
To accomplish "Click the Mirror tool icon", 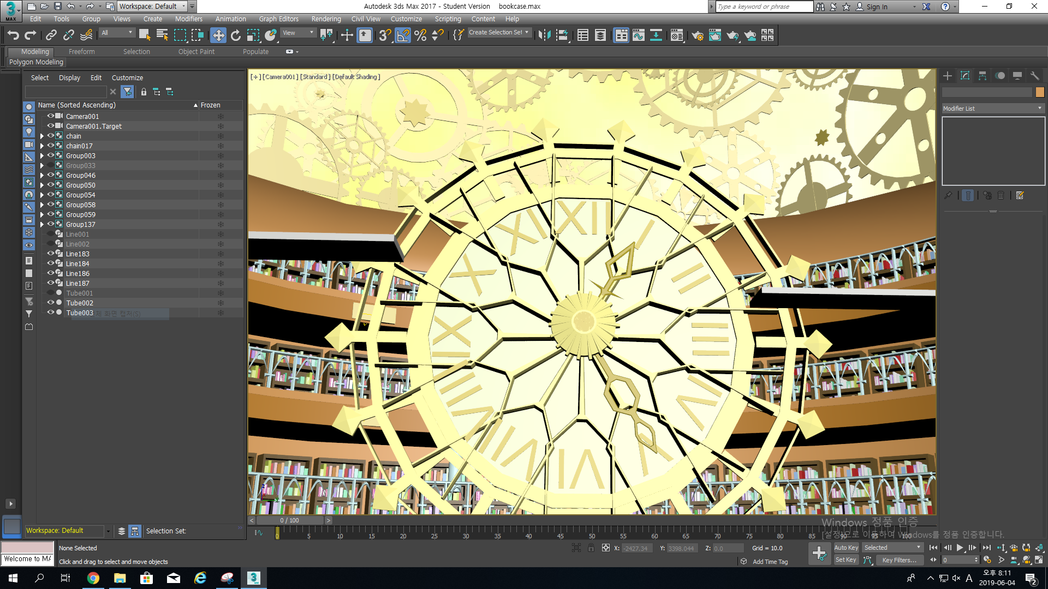I will tap(544, 35).
